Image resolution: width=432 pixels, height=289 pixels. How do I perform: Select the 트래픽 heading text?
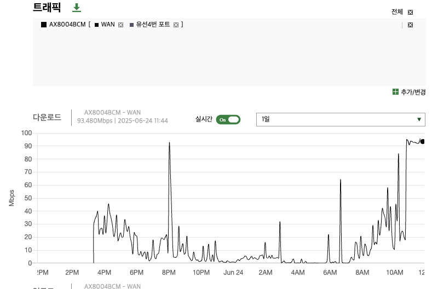(47, 8)
